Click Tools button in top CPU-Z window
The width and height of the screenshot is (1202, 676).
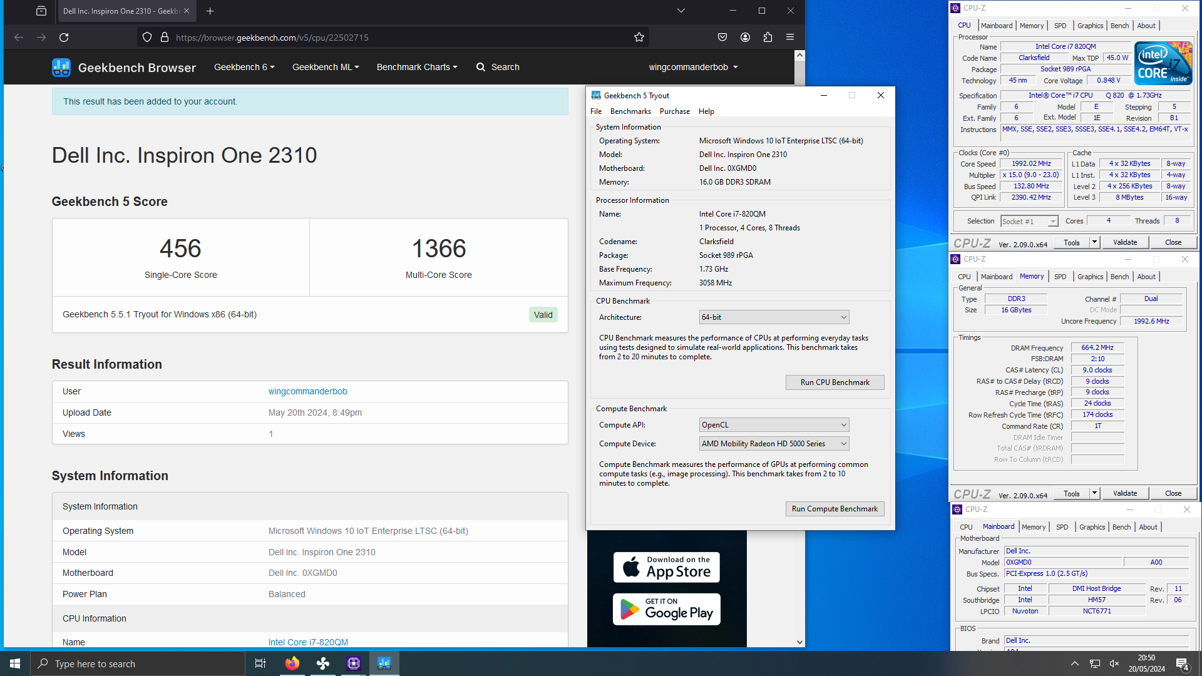(1072, 242)
